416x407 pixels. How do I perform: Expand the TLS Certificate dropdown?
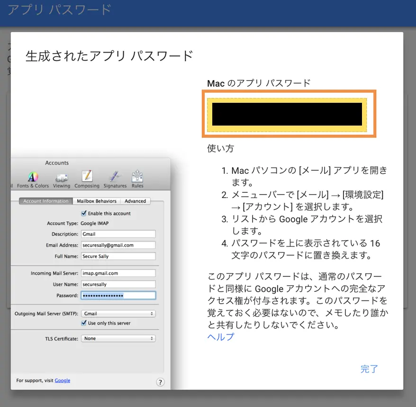[x=118, y=339]
